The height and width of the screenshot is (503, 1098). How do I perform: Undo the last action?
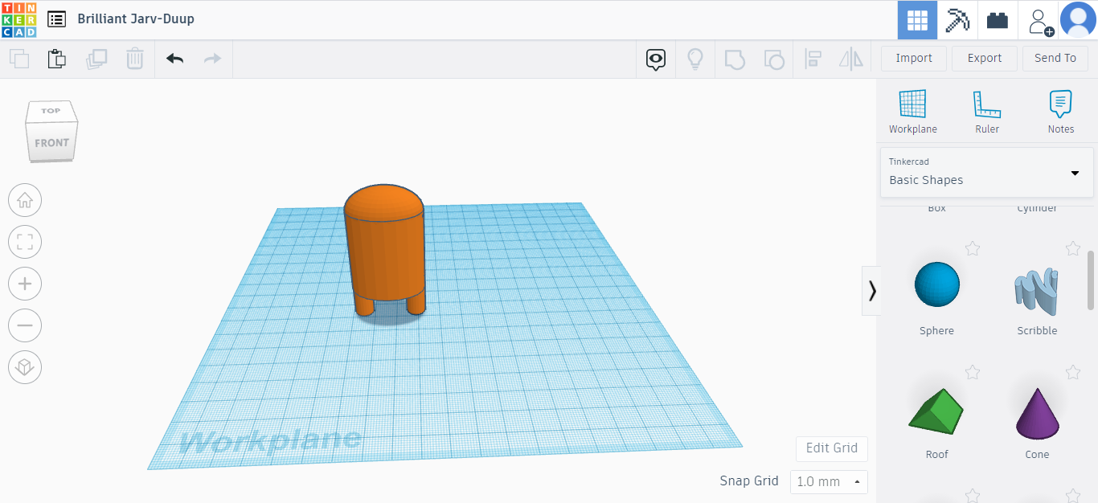coord(174,59)
